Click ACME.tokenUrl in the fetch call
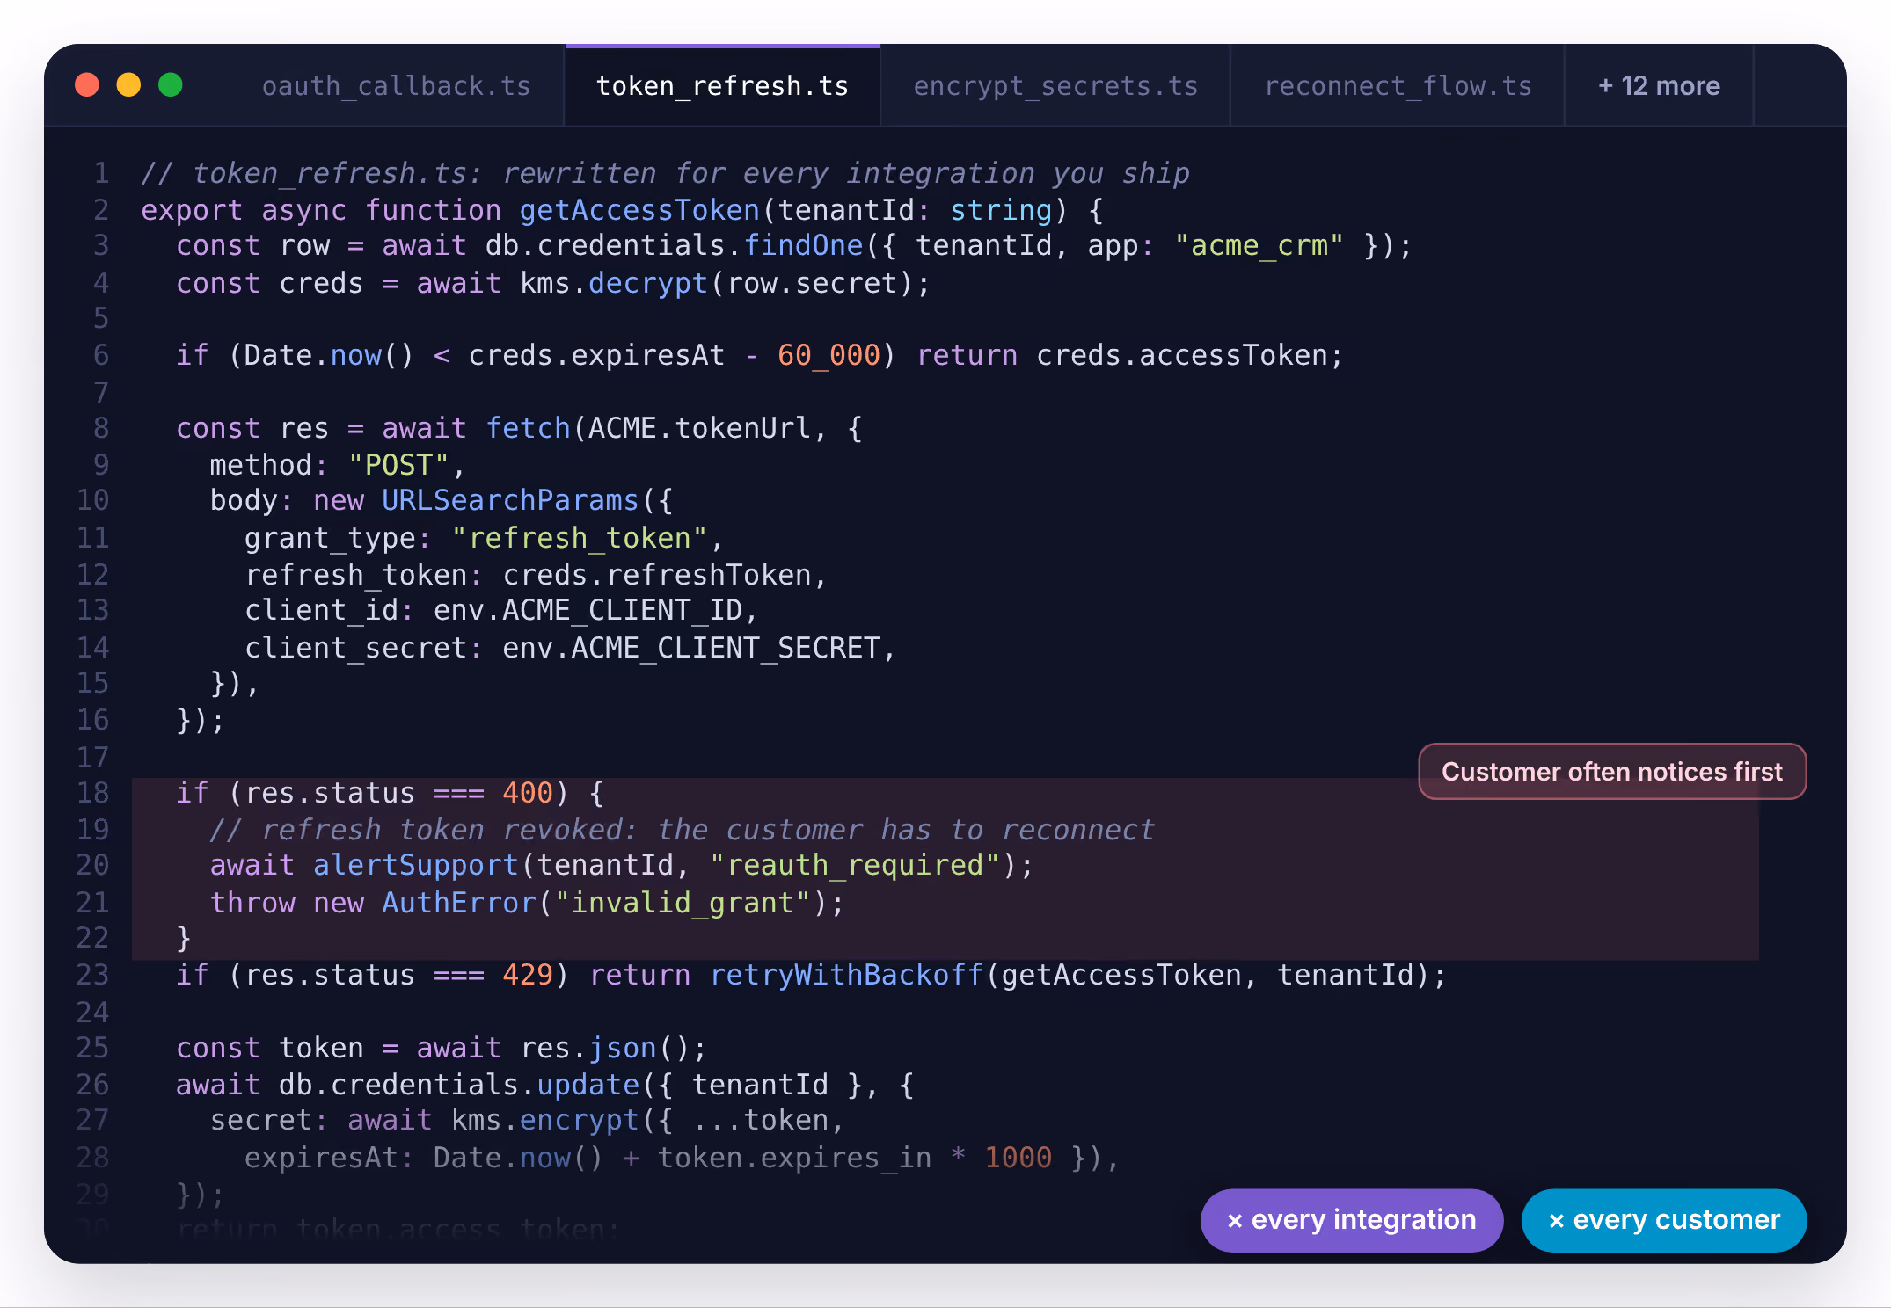Viewport: 1891px width, 1308px height. point(699,429)
